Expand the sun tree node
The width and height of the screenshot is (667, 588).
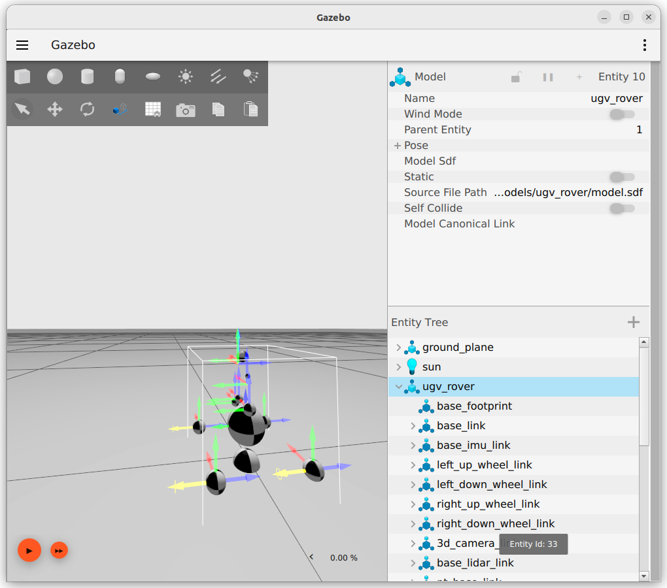(399, 367)
